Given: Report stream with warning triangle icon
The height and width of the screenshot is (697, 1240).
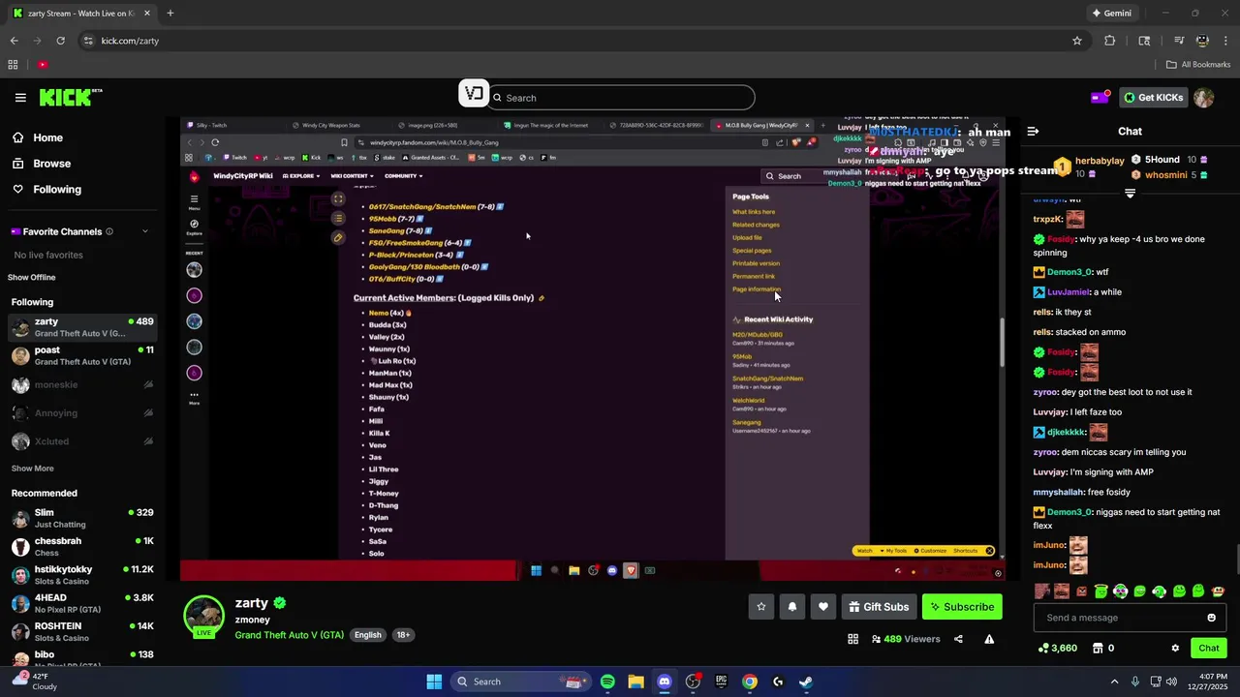Looking at the screenshot, I should coord(989,639).
